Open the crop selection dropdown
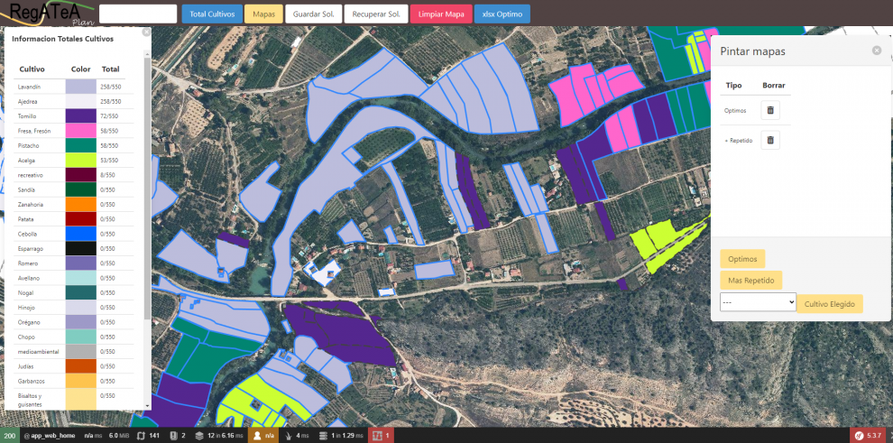 point(757,303)
